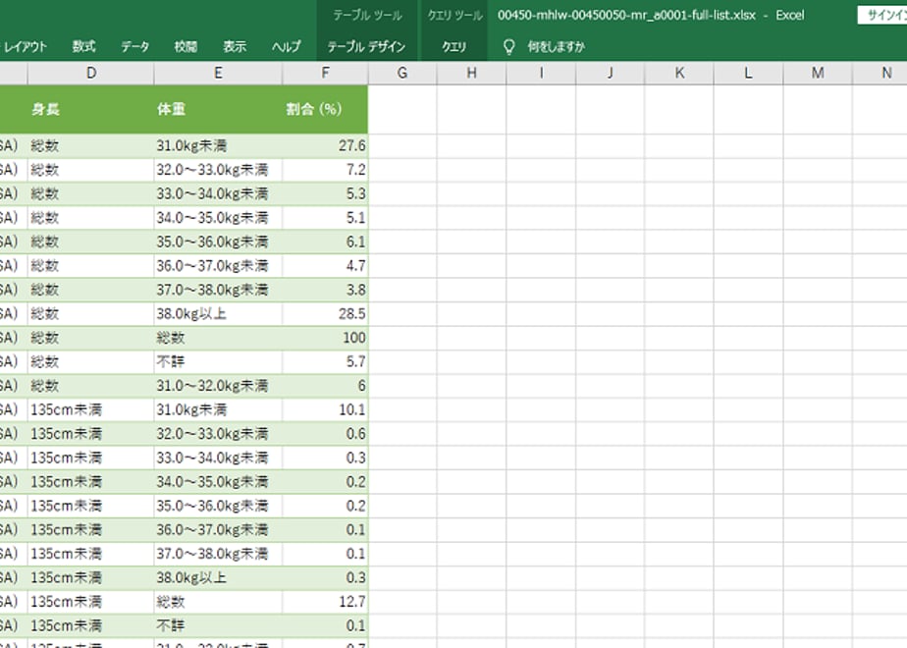Click the 体重 table header cell
Viewport: 907px width, 648px height.
click(218, 109)
